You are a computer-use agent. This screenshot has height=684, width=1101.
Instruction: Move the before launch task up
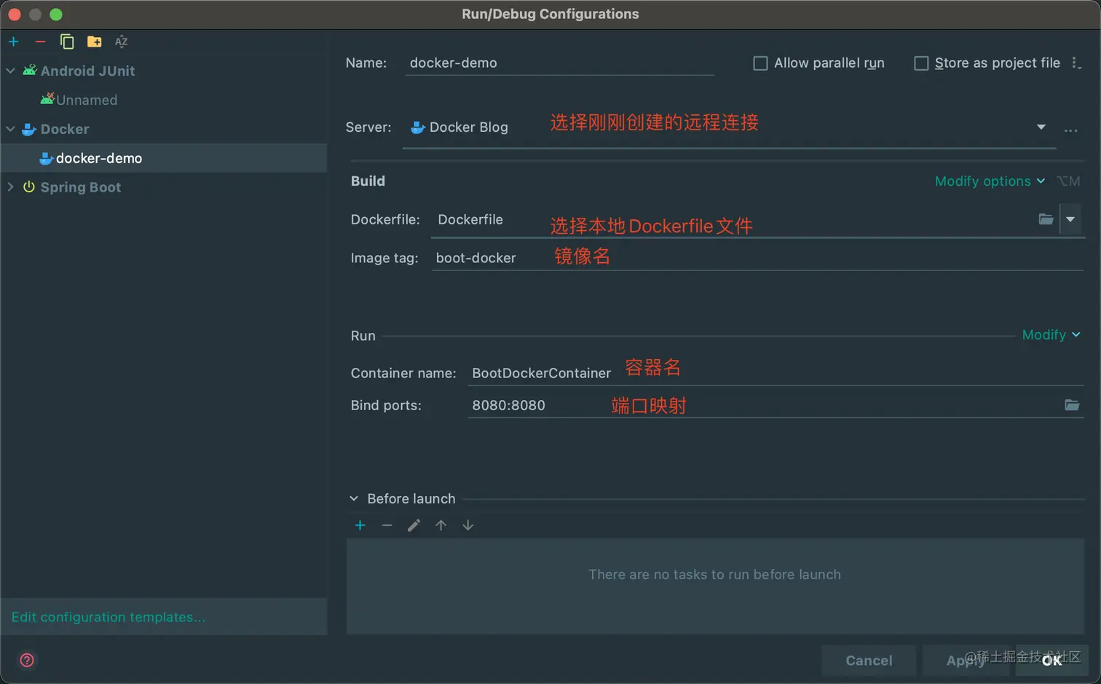(441, 525)
